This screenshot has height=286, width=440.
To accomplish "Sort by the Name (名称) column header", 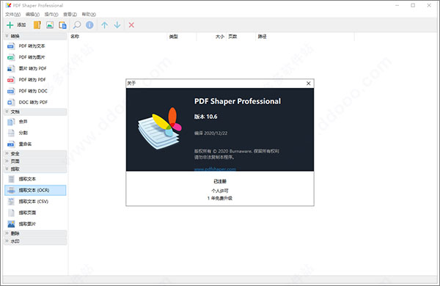I will (118, 37).
